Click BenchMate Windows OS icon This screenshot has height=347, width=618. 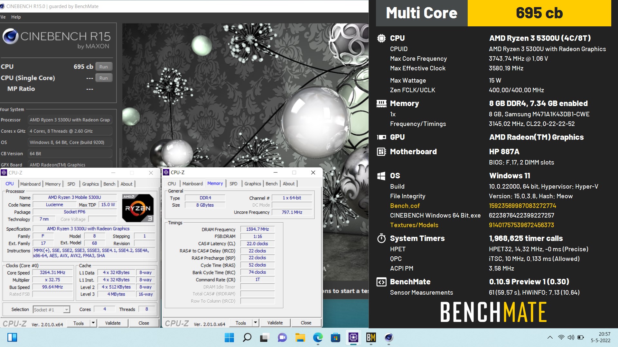(x=381, y=176)
